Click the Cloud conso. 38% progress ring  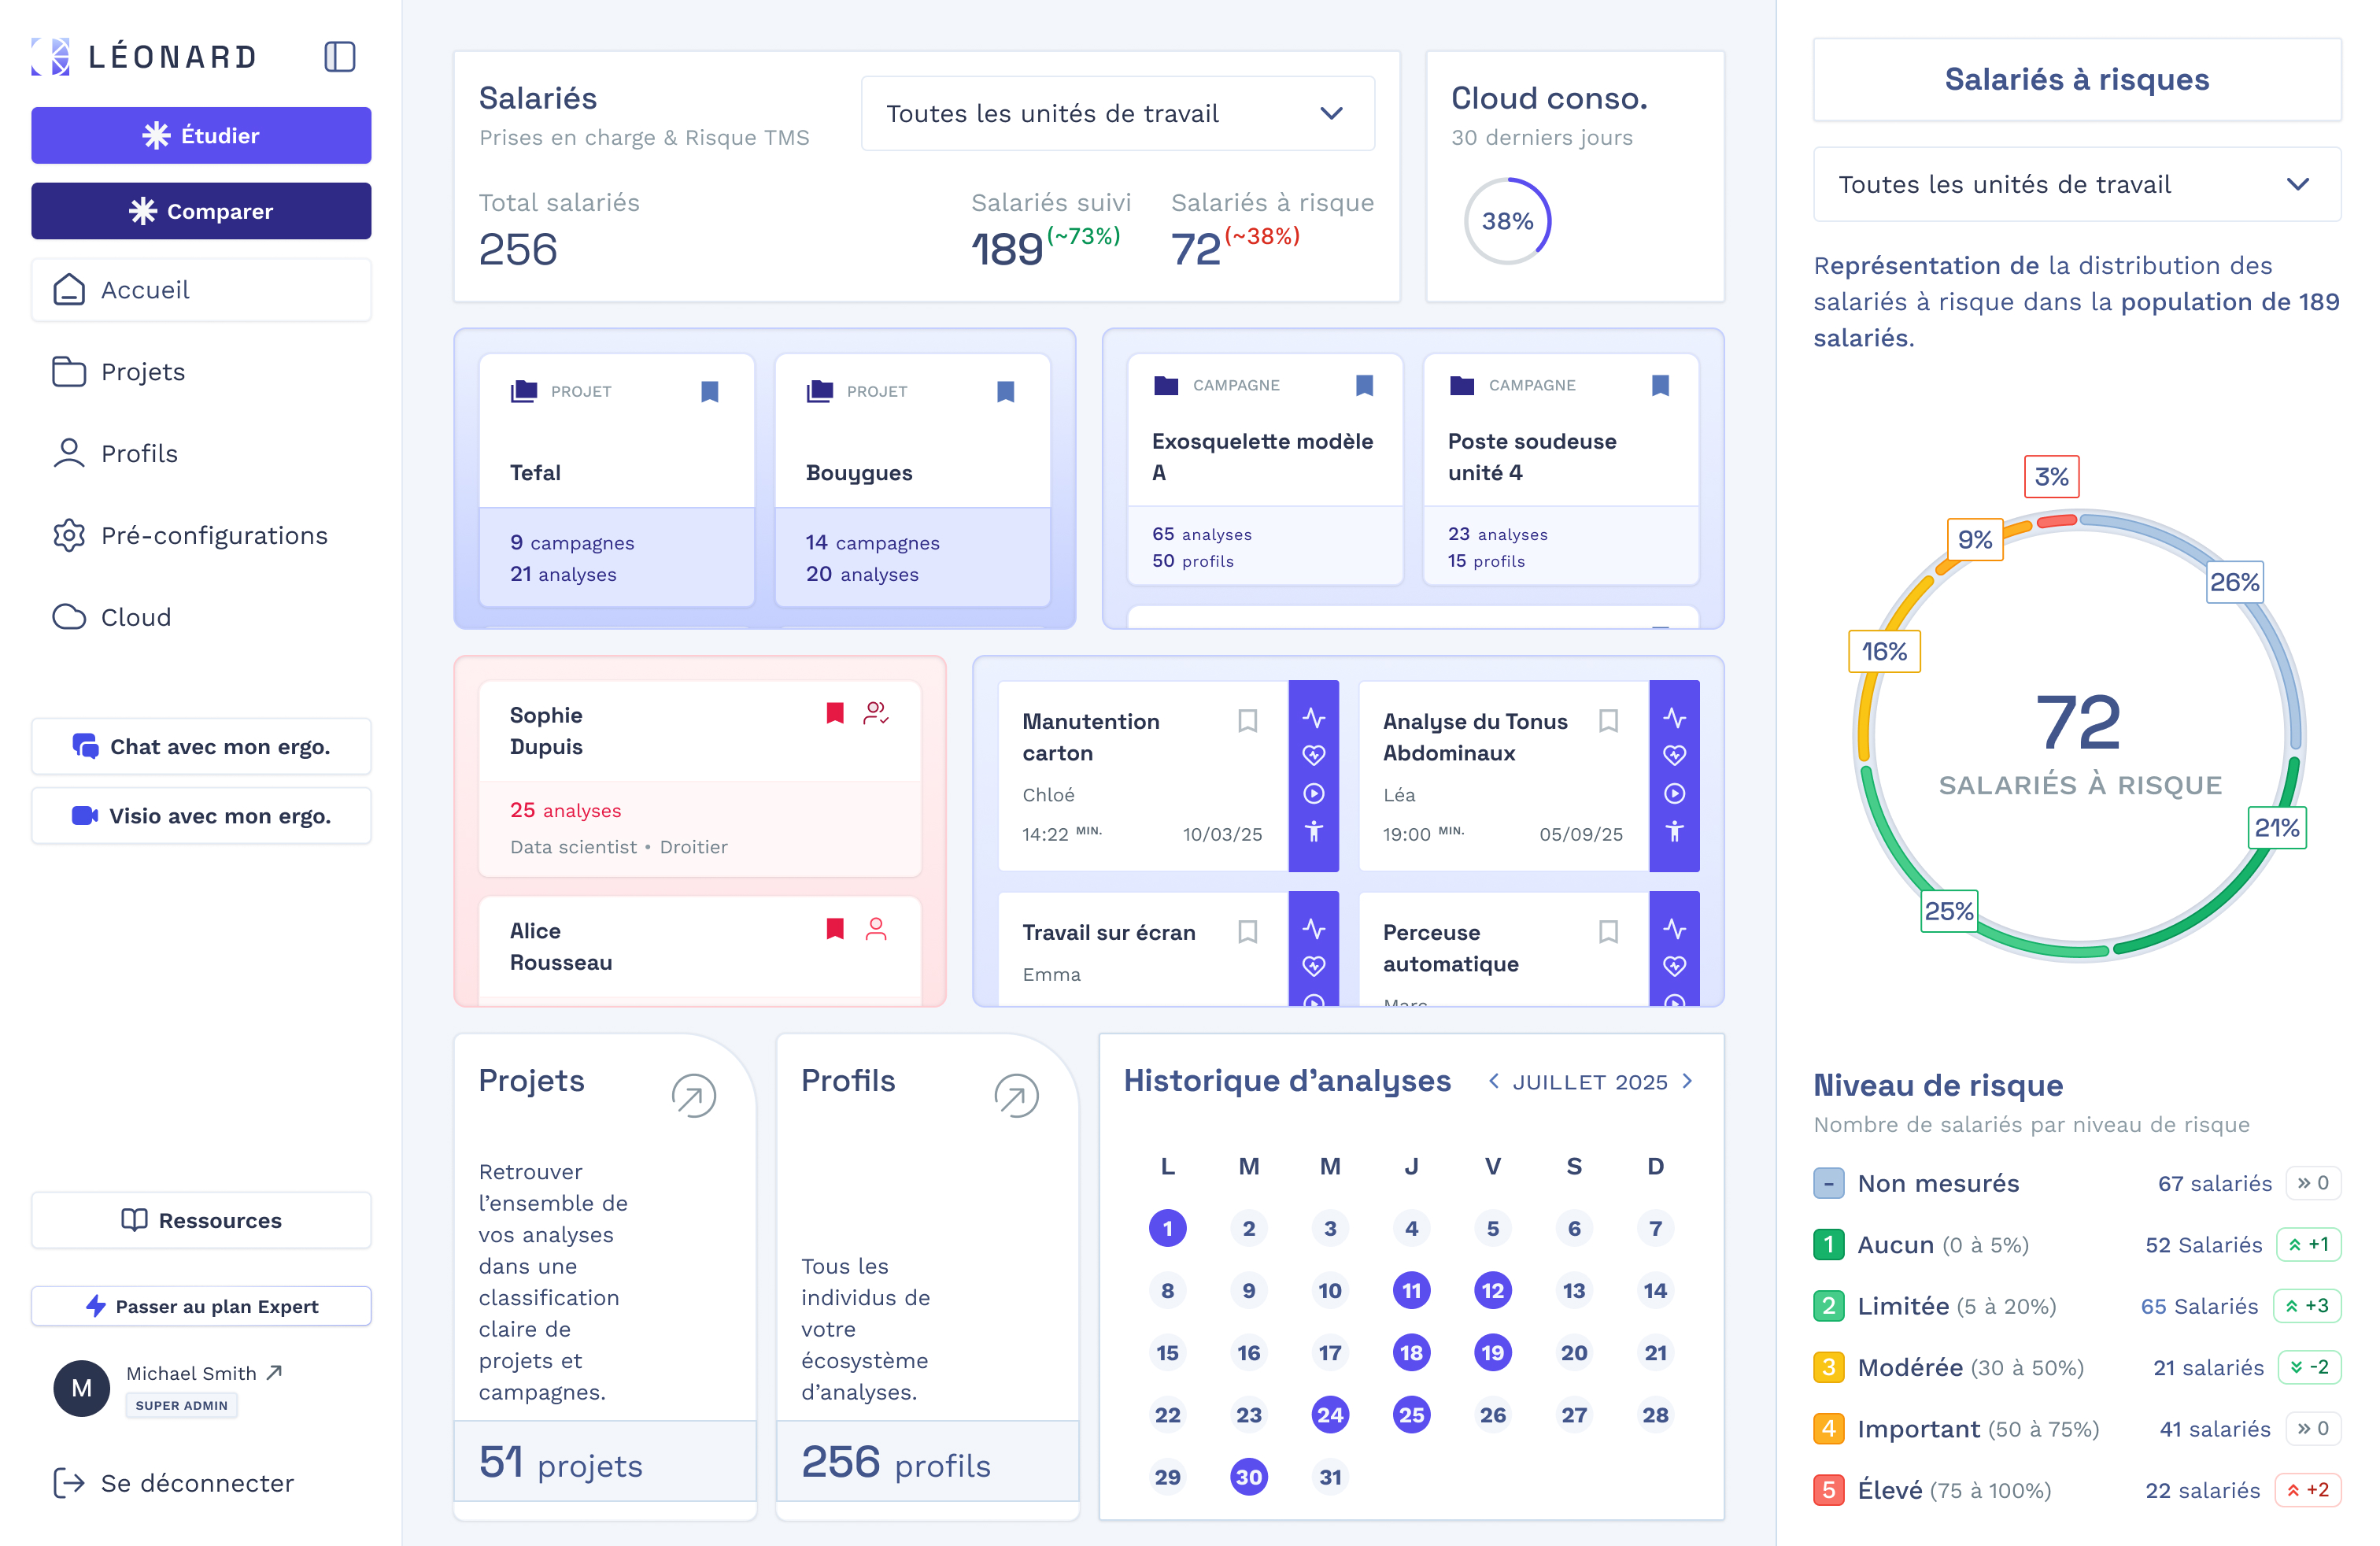coord(1507,221)
